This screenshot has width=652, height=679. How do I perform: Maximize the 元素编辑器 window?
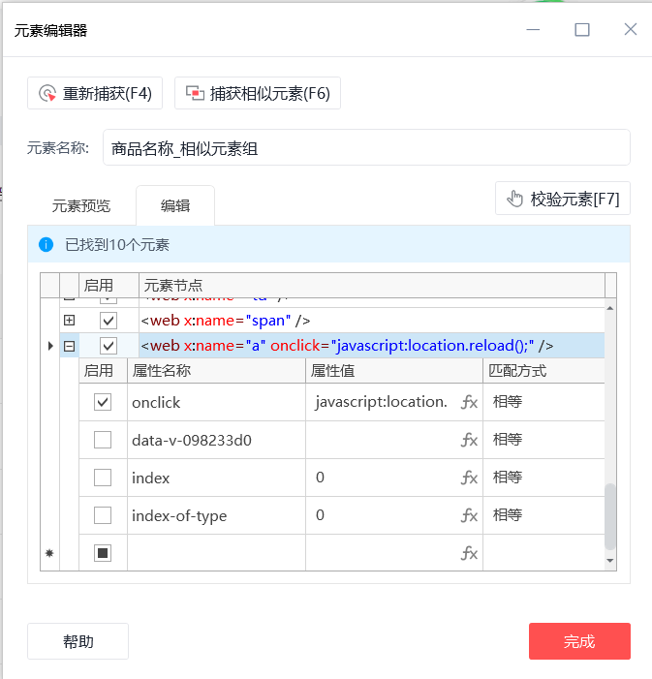tap(582, 30)
